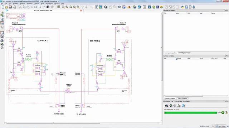Click the TO FWD CABIN label
229x128 pixels.
coord(59,114)
